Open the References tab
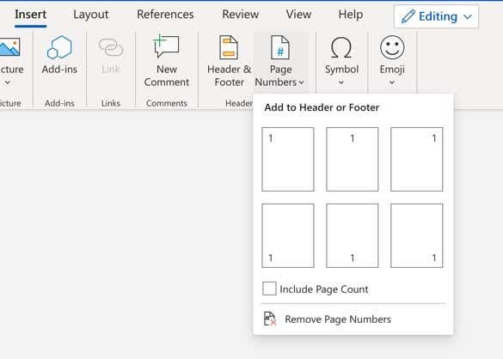Image resolution: width=503 pixels, height=359 pixels. pos(165,15)
